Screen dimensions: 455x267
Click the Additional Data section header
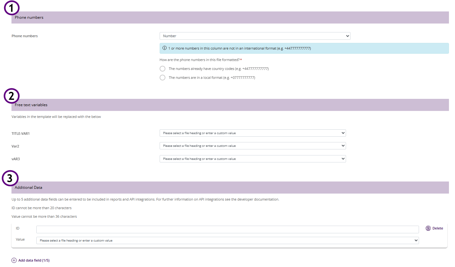click(230, 188)
